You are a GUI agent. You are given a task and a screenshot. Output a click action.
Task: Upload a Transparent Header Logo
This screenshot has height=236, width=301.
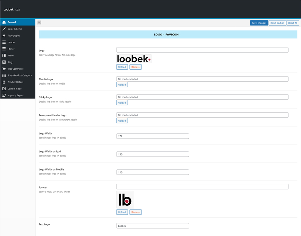pos(122,121)
